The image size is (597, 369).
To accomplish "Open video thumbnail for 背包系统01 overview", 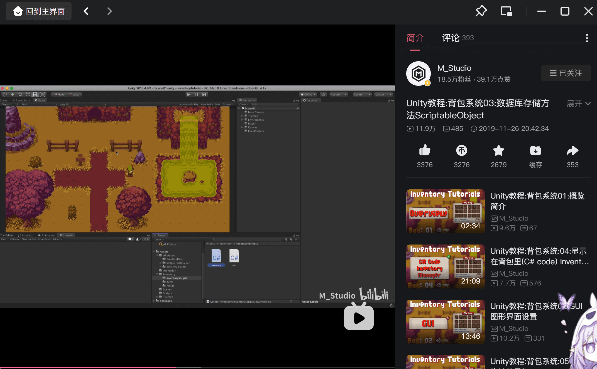I will click(x=446, y=211).
